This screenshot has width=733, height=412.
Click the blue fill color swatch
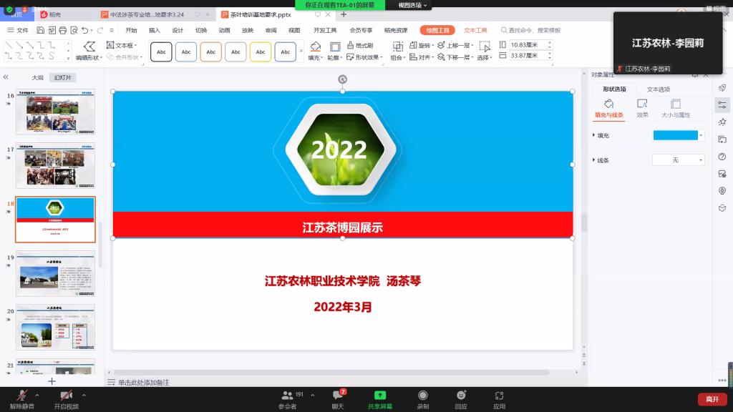coord(675,135)
